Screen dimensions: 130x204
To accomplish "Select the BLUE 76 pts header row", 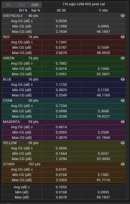I will click(x=64, y=79).
